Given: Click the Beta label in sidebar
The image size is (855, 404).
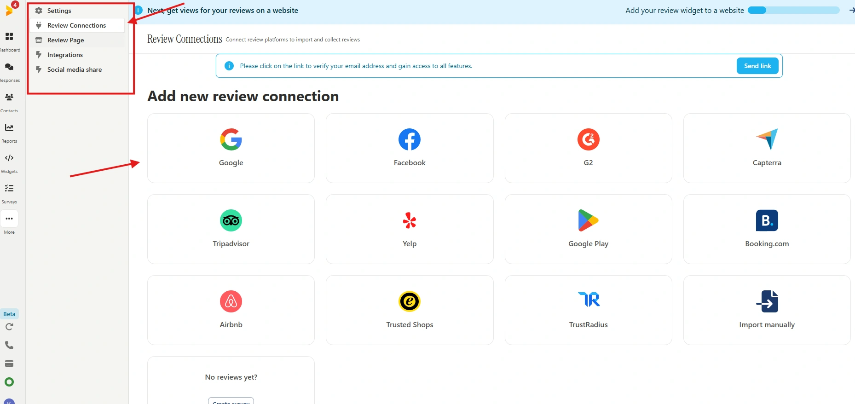Looking at the screenshot, I should [x=9, y=314].
